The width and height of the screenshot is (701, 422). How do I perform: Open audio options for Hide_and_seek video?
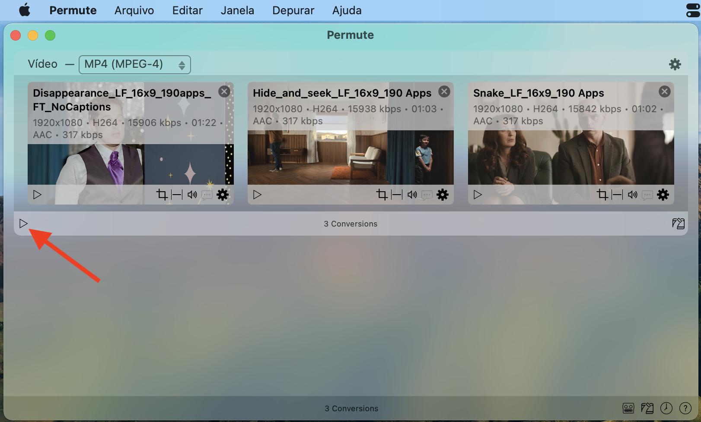[412, 195]
